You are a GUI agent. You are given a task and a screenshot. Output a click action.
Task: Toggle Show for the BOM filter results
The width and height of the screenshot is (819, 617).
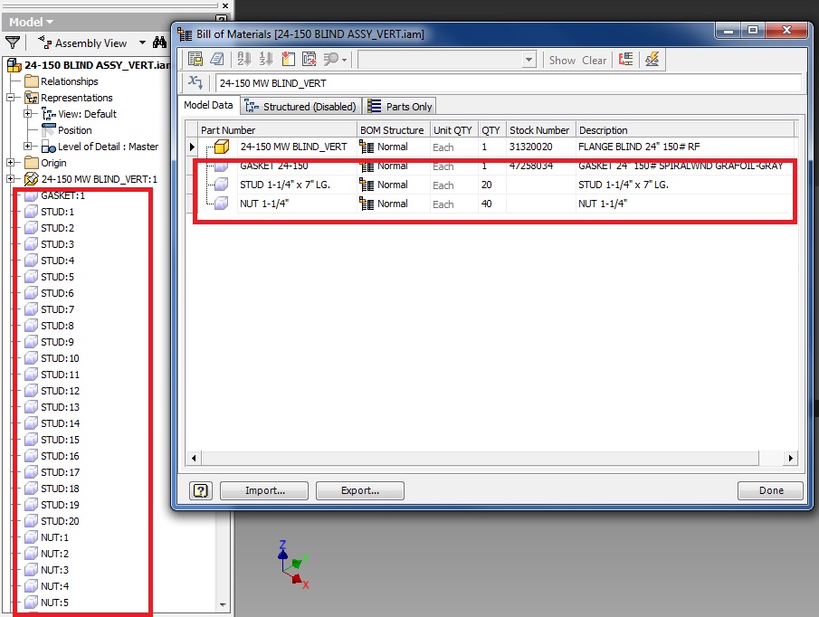[562, 60]
